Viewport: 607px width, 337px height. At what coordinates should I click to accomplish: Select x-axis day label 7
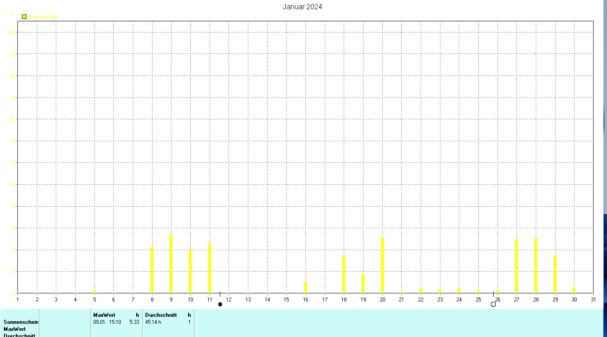[x=133, y=300]
